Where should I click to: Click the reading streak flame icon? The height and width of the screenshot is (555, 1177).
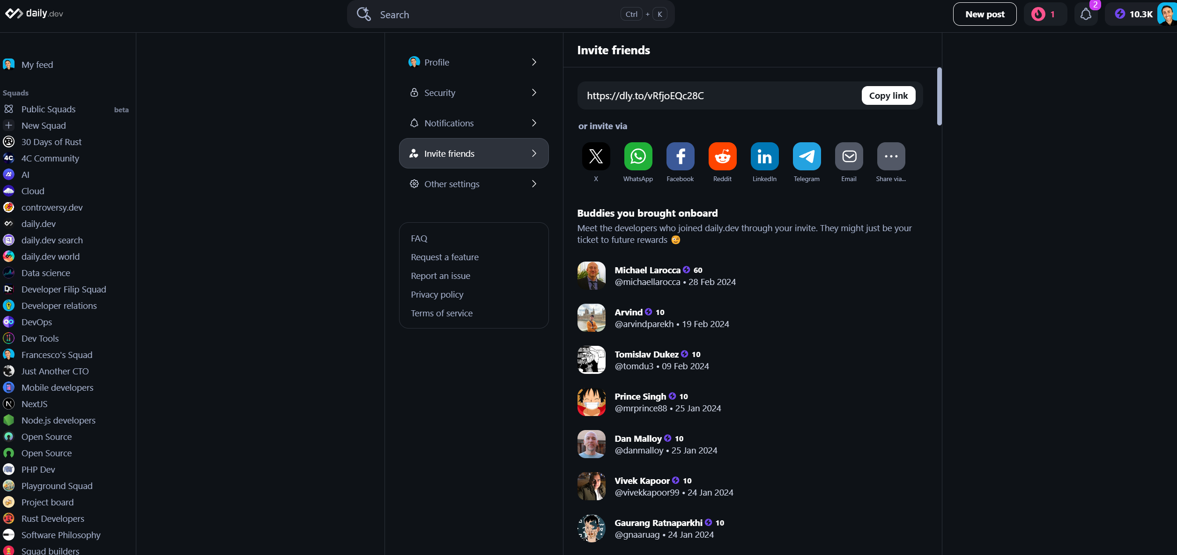(1038, 14)
